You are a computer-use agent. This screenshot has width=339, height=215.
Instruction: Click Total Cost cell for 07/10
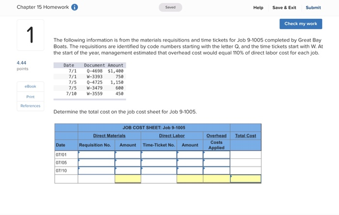pyautogui.click(x=246, y=171)
